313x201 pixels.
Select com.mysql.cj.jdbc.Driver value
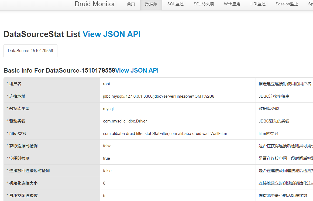125,121
